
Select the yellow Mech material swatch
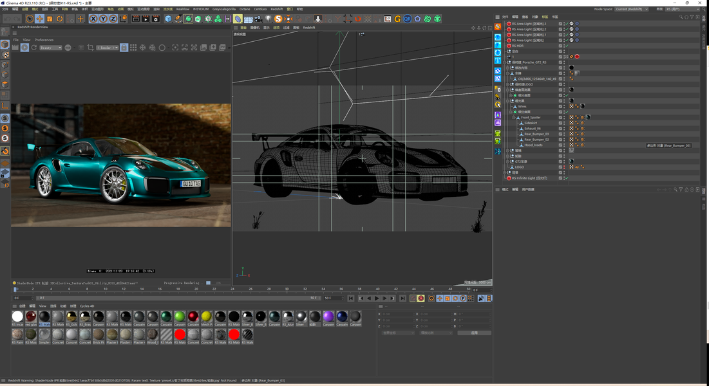coord(206,317)
